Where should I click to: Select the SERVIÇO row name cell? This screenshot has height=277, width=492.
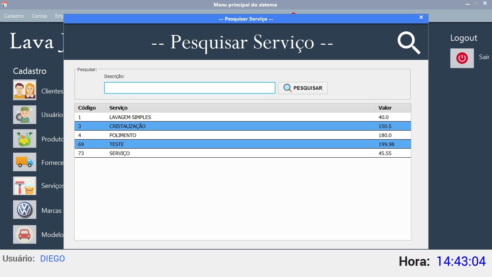point(240,153)
